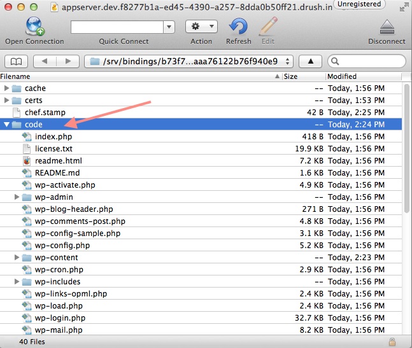Viewport: 412px width, 348px height.
Task: Open the Quick Connect dropdown arrow
Action: (169, 27)
